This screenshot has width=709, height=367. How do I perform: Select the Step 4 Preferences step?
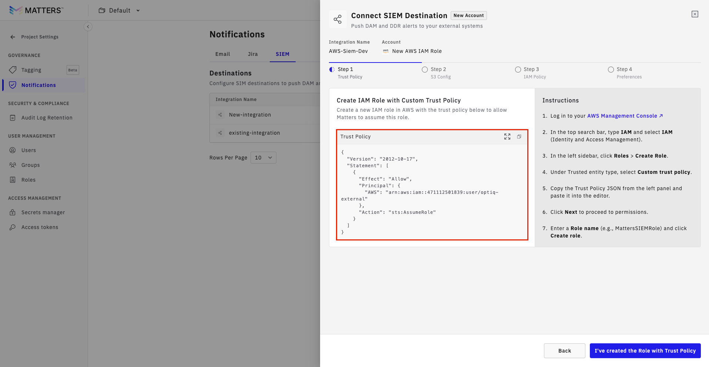point(625,73)
